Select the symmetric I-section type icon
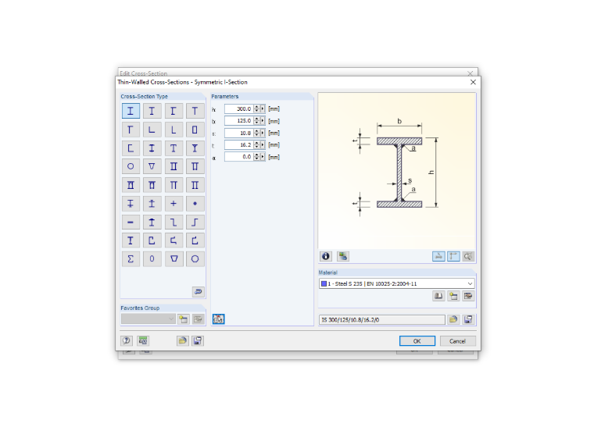 coord(131,111)
